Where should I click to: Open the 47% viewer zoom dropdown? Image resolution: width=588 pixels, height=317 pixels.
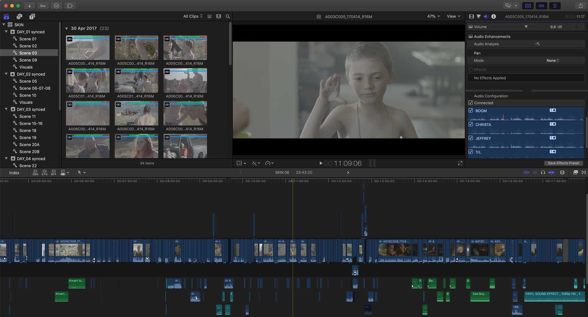point(433,16)
